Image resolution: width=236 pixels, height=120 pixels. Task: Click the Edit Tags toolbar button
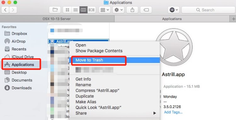tap(146, 10)
